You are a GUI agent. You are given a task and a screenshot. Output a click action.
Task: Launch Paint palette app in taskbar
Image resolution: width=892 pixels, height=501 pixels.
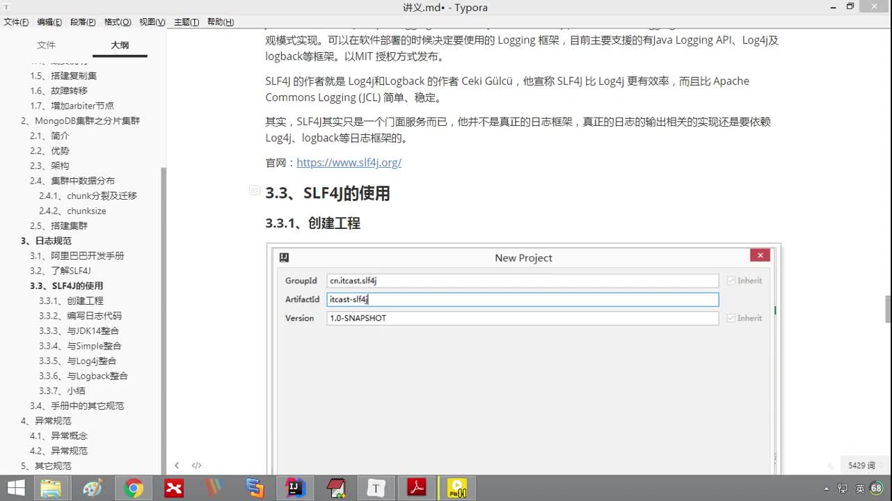tap(93, 488)
